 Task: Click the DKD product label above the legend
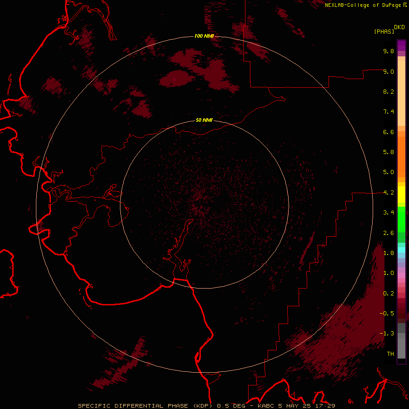pyautogui.click(x=399, y=27)
